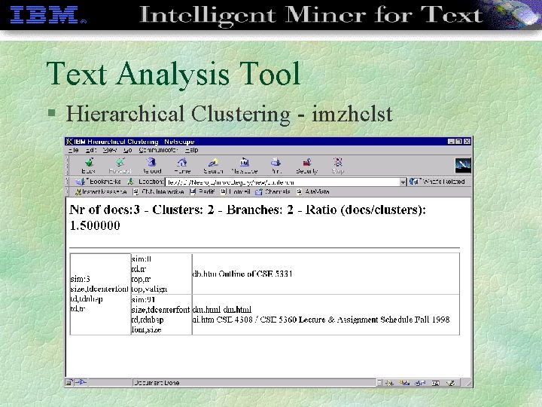This screenshot has width=542, height=407.
Task: Close the Netscape window
Action: [467, 142]
